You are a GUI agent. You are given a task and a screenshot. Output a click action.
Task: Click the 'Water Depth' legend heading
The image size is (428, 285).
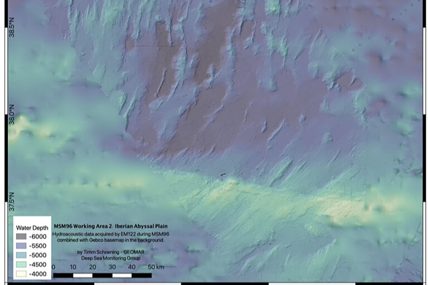point(32,228)
